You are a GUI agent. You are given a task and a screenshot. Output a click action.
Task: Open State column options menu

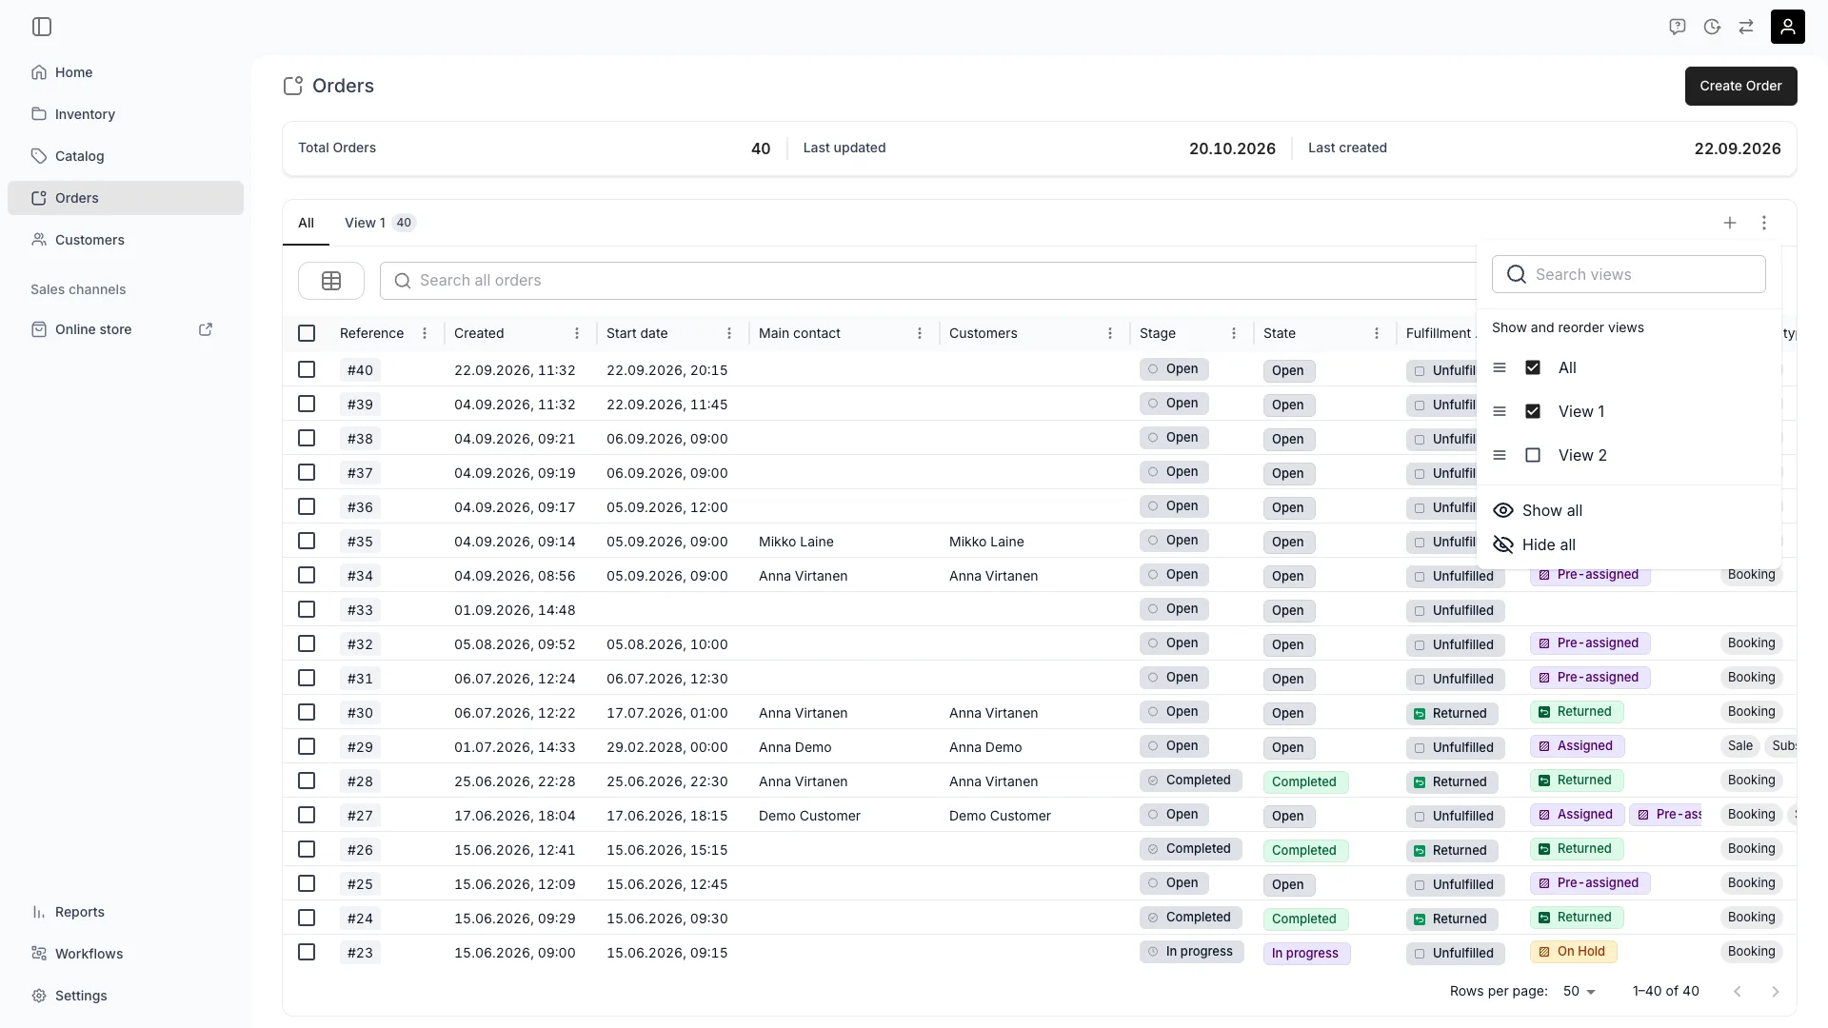pyautogui.click(x=1377, y=333)
